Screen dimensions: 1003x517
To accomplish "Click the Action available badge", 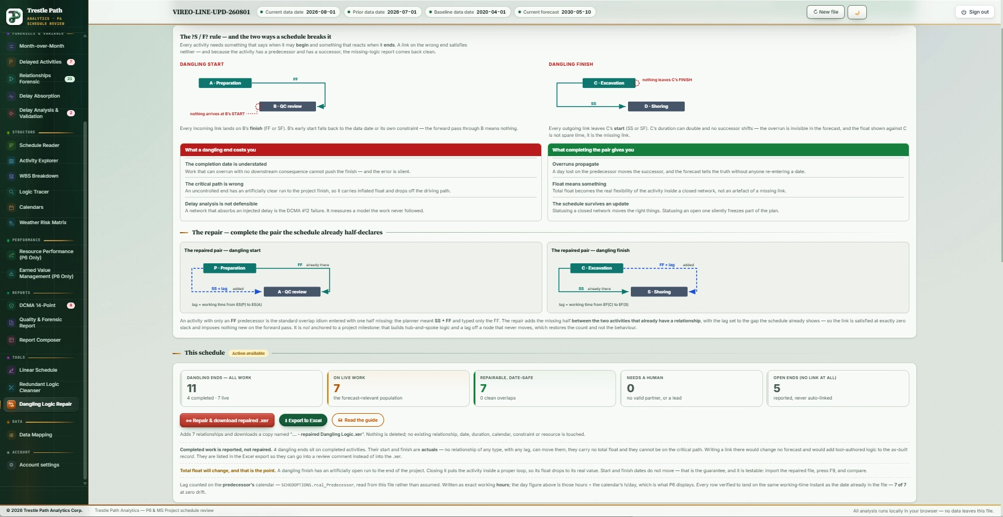I will [x=248, y=354].
